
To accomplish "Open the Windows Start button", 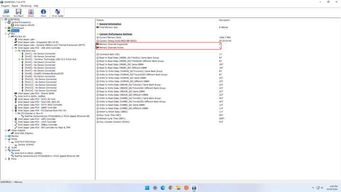I will (147, 188).
